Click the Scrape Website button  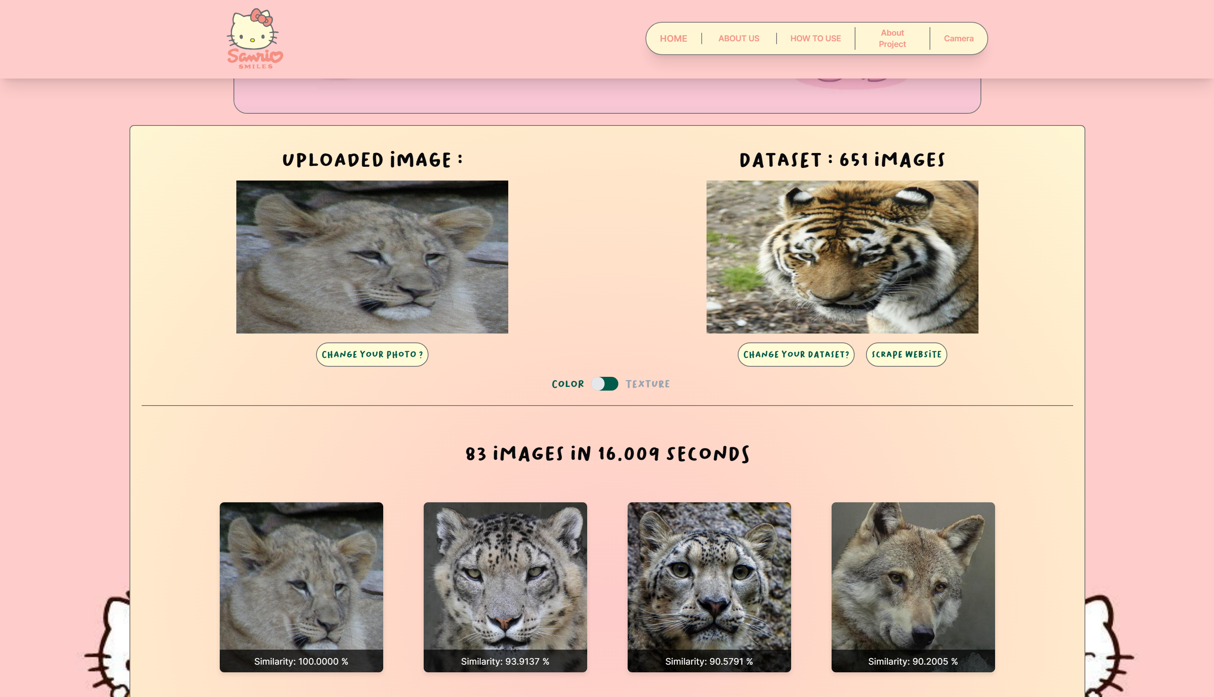coord(906,354)
